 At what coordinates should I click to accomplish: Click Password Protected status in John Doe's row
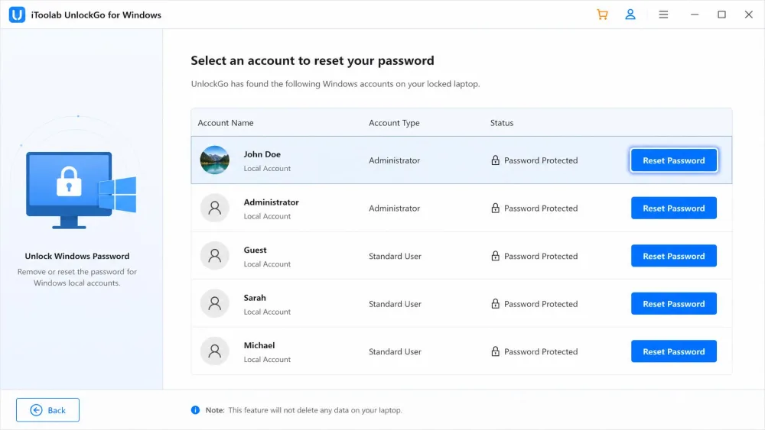541,160
